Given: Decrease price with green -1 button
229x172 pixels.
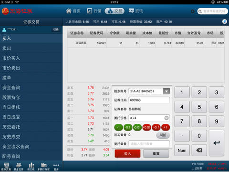Looking at the screenshot, I should point(118,127).
